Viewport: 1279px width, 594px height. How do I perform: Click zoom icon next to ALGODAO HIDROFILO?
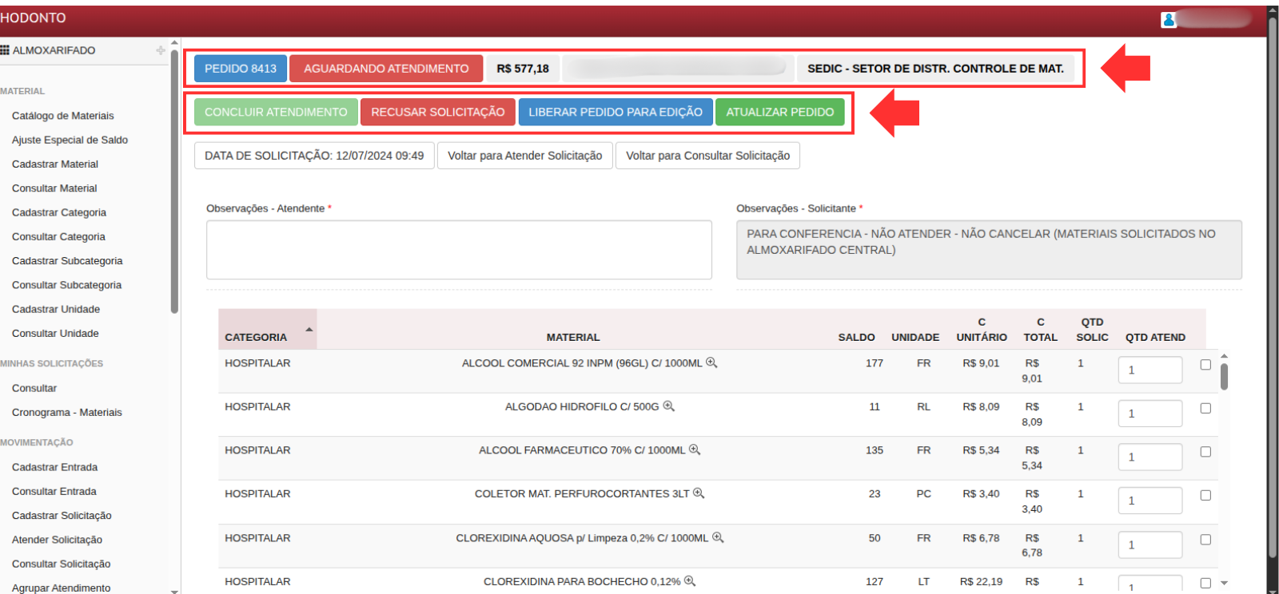point(668,406)
